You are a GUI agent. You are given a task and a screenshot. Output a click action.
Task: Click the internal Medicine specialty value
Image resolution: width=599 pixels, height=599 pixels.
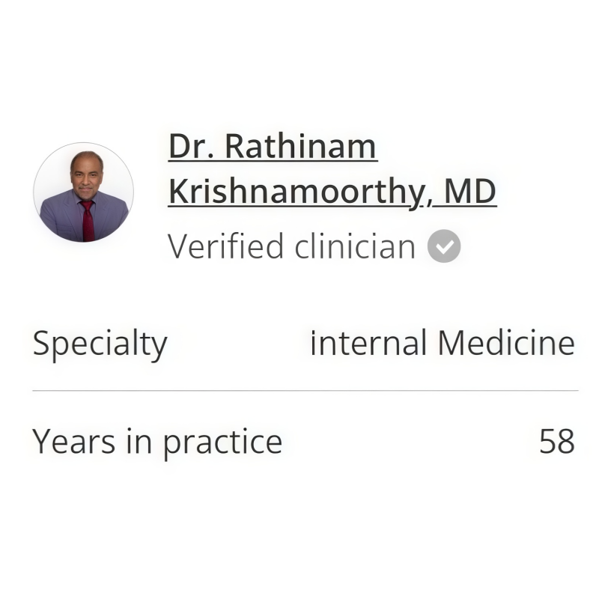tap(442, 344)
